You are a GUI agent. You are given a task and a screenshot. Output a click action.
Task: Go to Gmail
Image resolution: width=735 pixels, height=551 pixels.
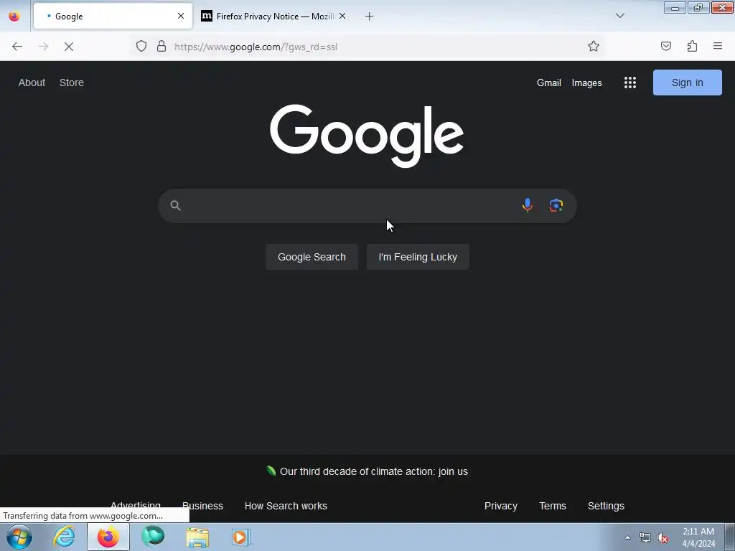(x=549, y=83)
